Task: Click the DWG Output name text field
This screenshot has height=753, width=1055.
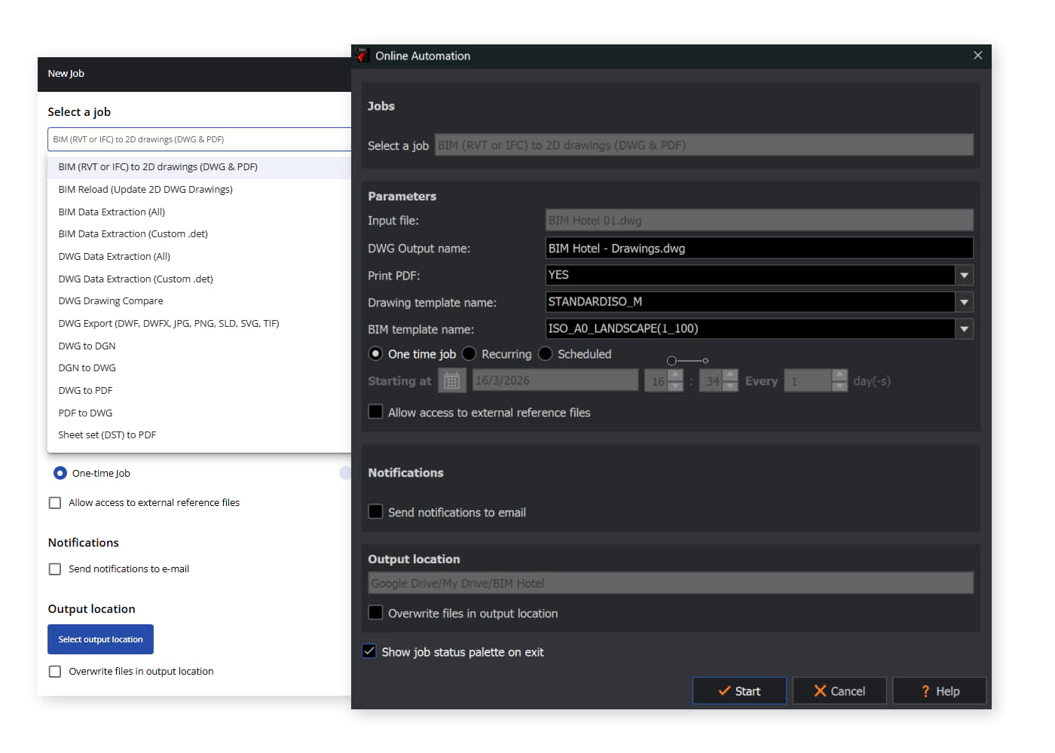Action: 758,248
